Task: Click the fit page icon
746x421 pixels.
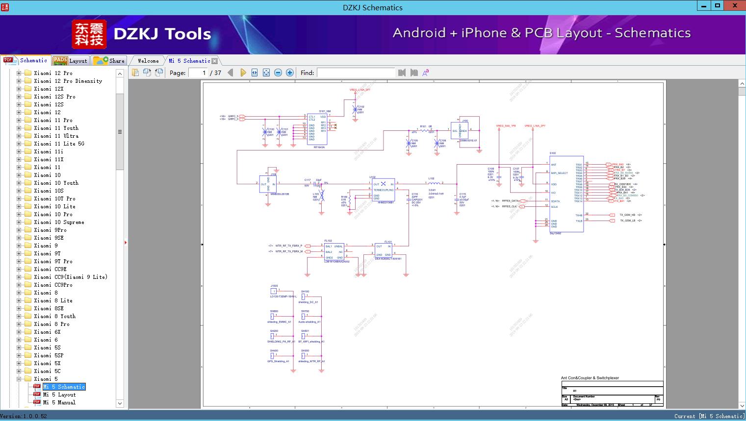Action: coord(266,73)
